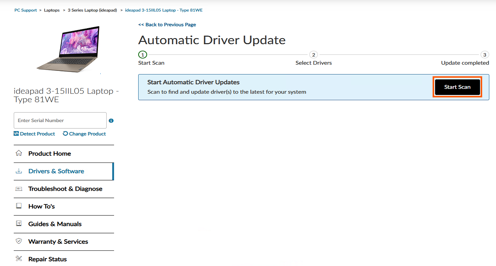Open How To's section
Image resolution: width=496 pixels, height=266 pixels.
(64, 206)
